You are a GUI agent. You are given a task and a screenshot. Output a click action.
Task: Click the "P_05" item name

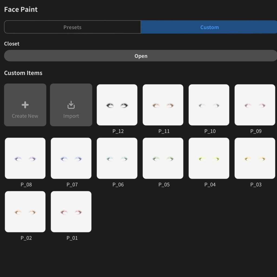click(x=164, y=184)
